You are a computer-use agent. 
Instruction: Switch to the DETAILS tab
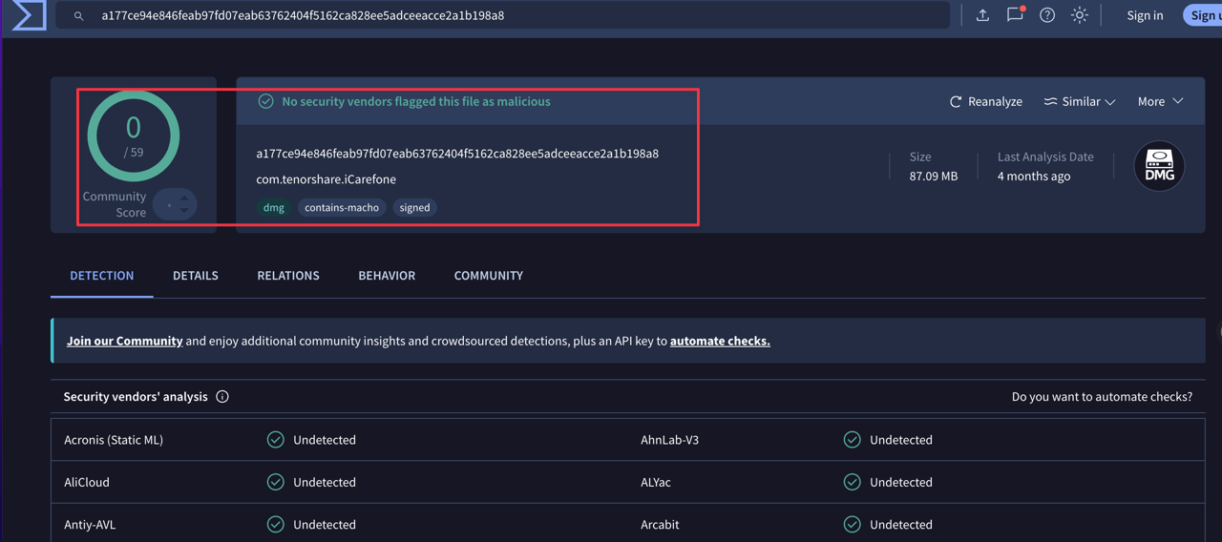tap(196, 276)
